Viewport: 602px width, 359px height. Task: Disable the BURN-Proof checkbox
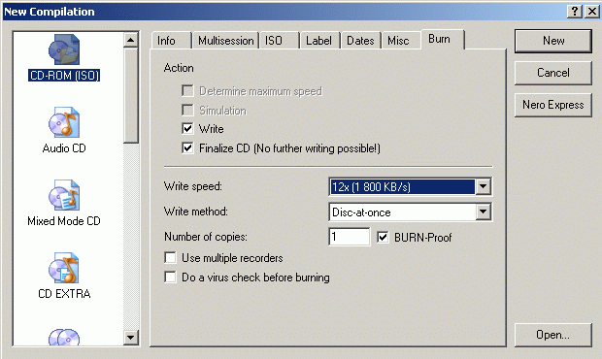pyautogui.click(x=383, y=237)
